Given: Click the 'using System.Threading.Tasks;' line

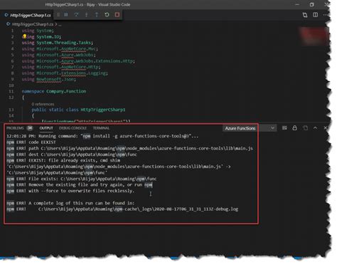Looking at the screenshot, I should coord(58,43).
